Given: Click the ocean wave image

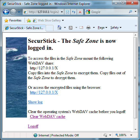Looking at the screenshot, I should (16, 77).
